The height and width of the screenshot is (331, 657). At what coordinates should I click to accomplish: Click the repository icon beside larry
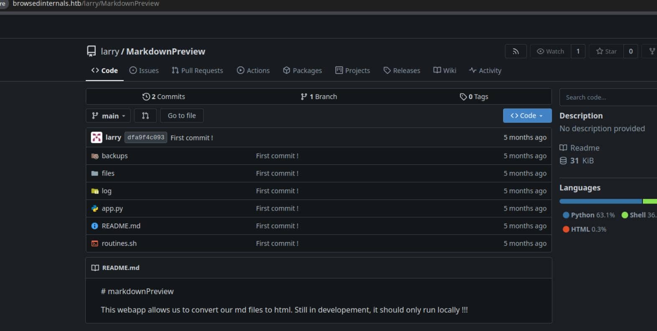point(91,51)
